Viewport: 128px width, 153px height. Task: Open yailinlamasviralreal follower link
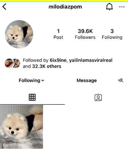pos(91,60)
